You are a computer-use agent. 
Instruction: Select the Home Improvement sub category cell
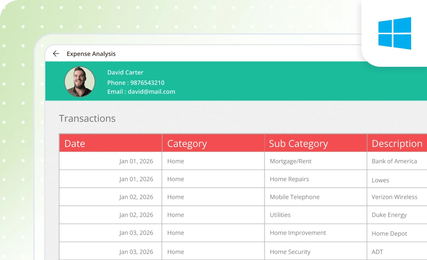[x=316, y=233]
